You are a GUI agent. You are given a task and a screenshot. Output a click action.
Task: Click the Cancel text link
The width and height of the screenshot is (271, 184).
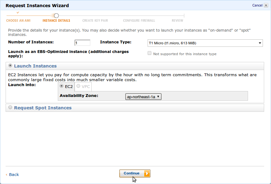click(257, 5)
